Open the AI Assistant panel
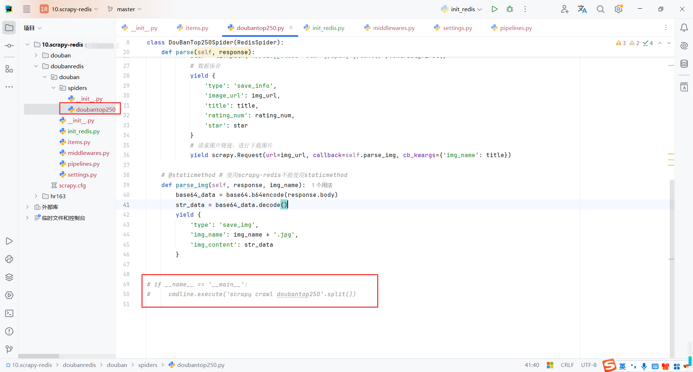 coord(684,46)
